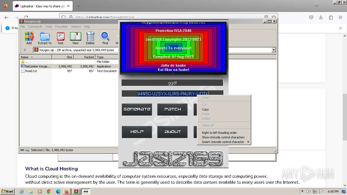Viewport: 347px width, 195px height.
Task: Launch Microsoft Edge from taskbar
Action: pyautogui.click(x=58, y=191)
